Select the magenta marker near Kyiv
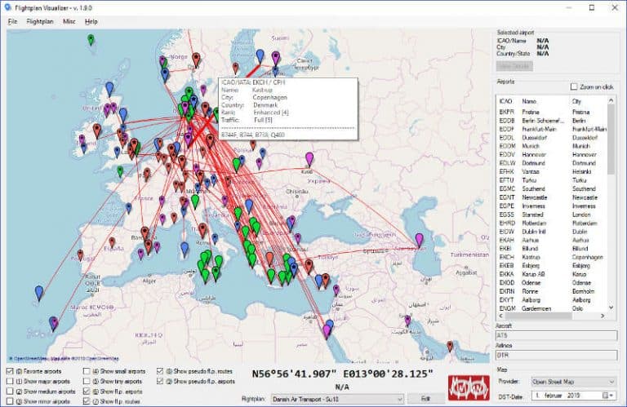The width and height of the screenshot is (627, 407). pyautogui.click(x=309, y=157)
